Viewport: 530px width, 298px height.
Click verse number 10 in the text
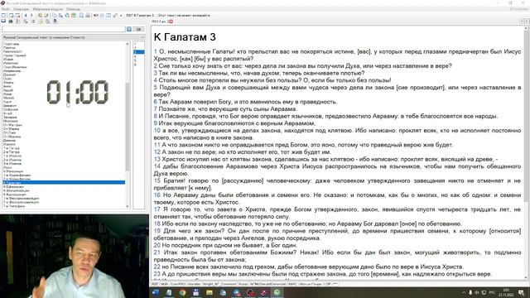point(157,131)
